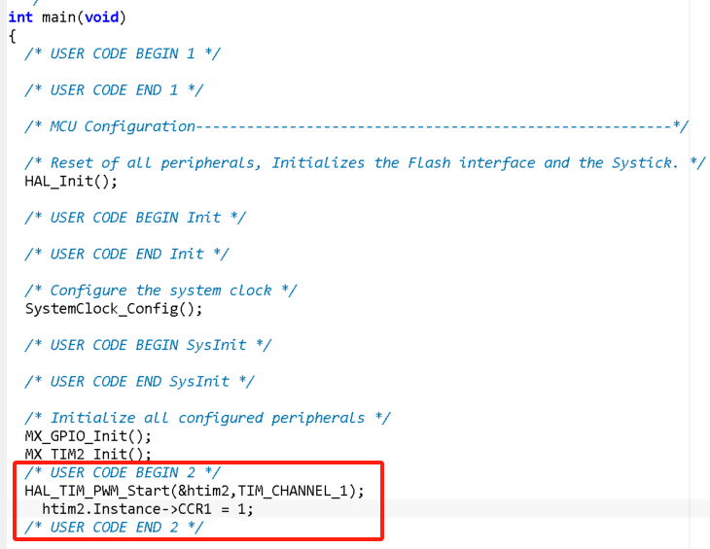Click the USER CODE END 1 comment
This screenshot has width=710, height=549.
click(x=114, y=90)
